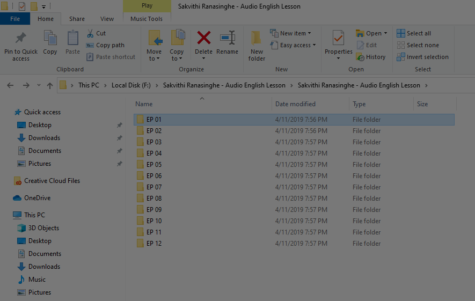
Task: Open recent locations dropdown arrow
Action: 39,85
